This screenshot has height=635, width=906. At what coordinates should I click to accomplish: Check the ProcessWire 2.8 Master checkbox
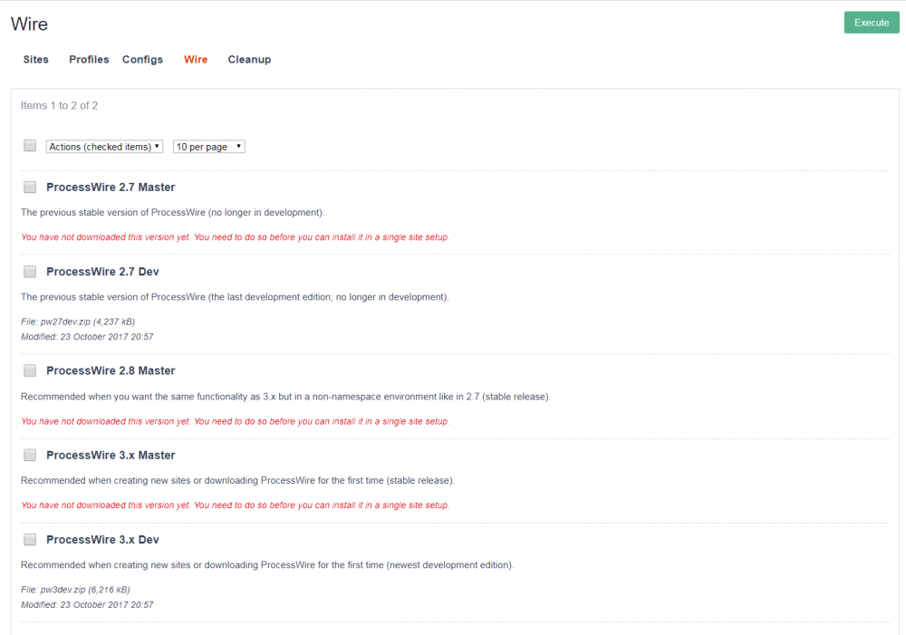click(30, 371)
